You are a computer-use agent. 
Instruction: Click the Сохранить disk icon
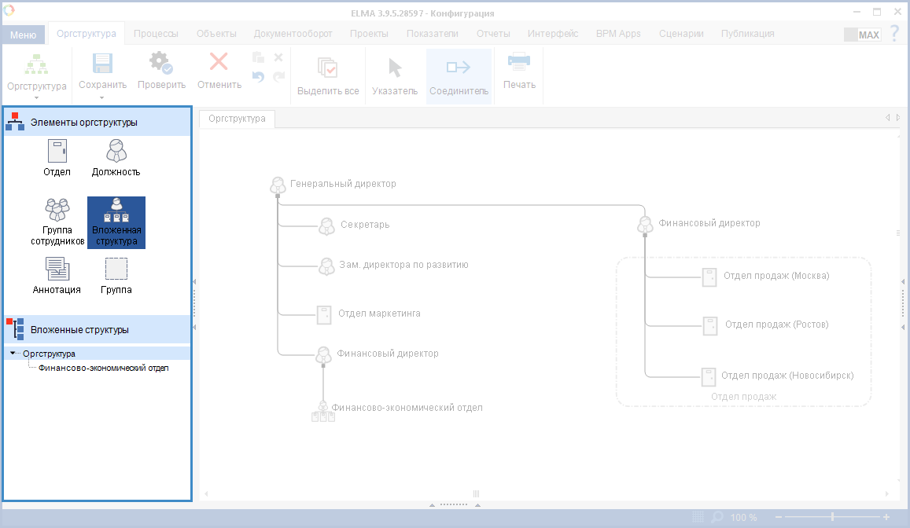(x=103, y=63)
